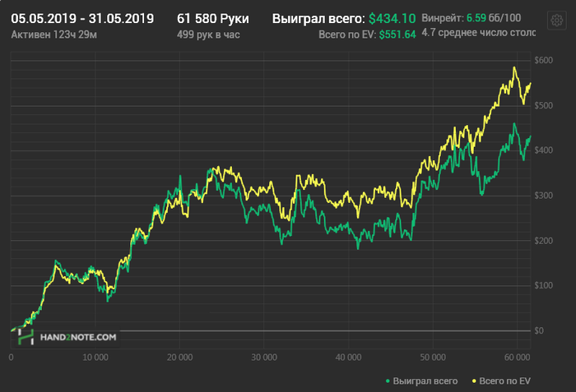Toggle the green 'Выиграл всего' legend series
This screenshot has height=392, width=576.
click(x=421, y=381)
